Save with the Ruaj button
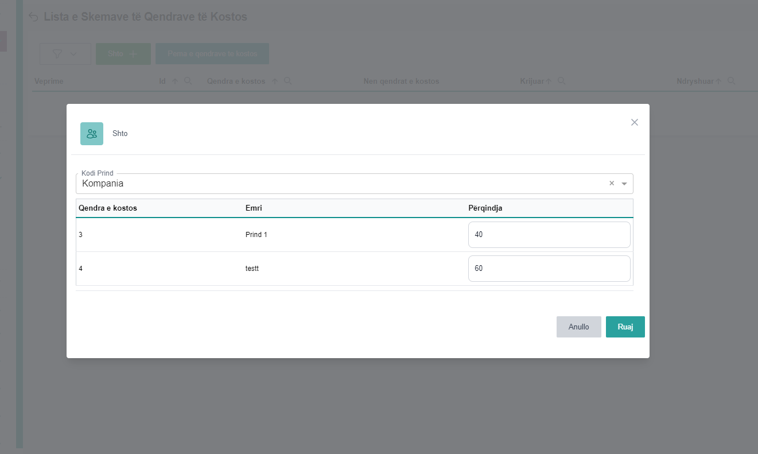The width and height of the screenshot is (758, 454). coord(625,327)
